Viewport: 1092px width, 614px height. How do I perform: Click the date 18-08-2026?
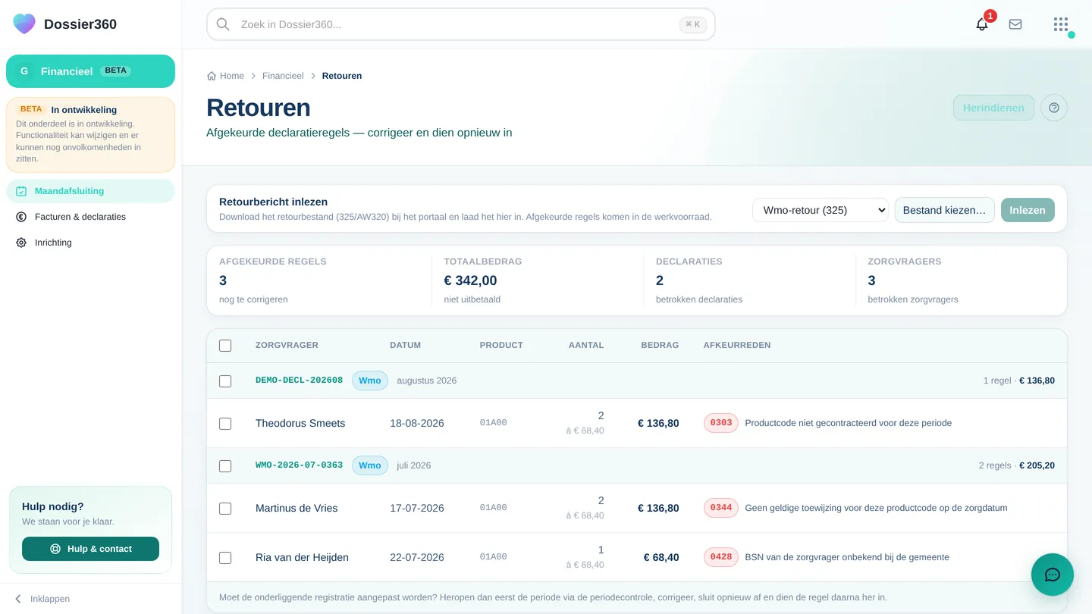[417, 423]
